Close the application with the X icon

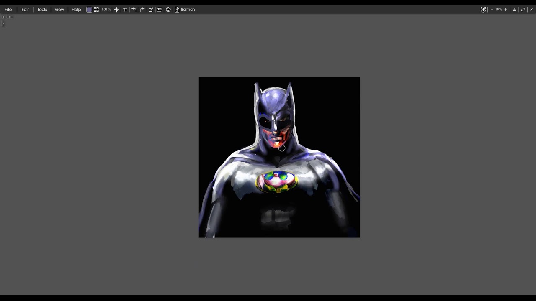tap(532, 9)
